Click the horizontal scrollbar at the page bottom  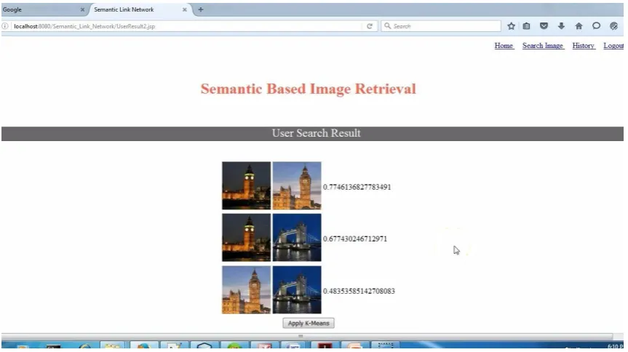coord(307,336)
